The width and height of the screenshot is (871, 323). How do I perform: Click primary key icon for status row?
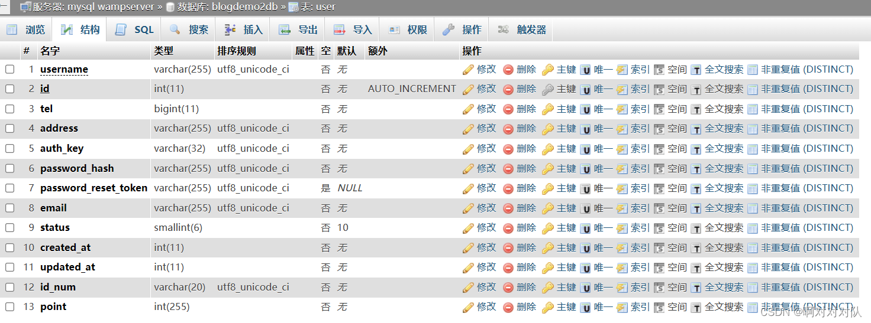[x=548, y=228]
